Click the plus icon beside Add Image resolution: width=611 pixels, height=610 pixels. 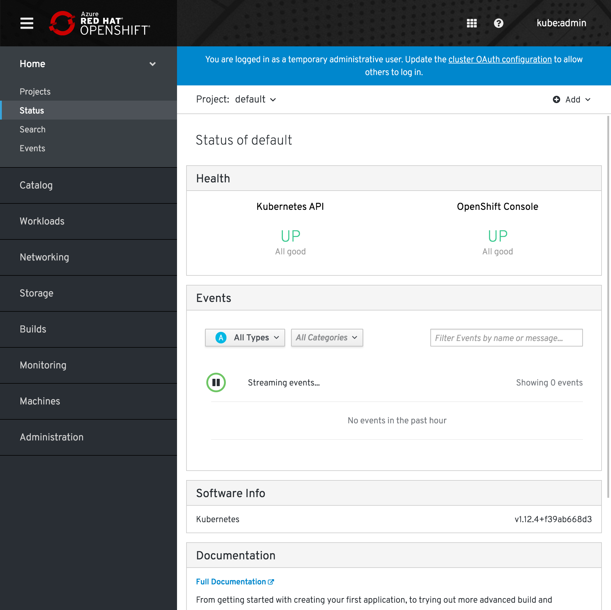[x=556, y=99]
